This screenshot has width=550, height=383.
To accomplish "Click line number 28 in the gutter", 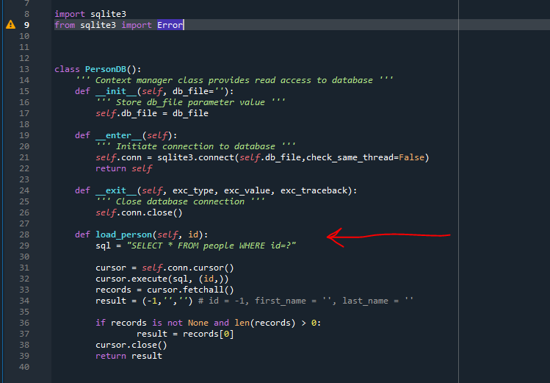I will 24,235.
